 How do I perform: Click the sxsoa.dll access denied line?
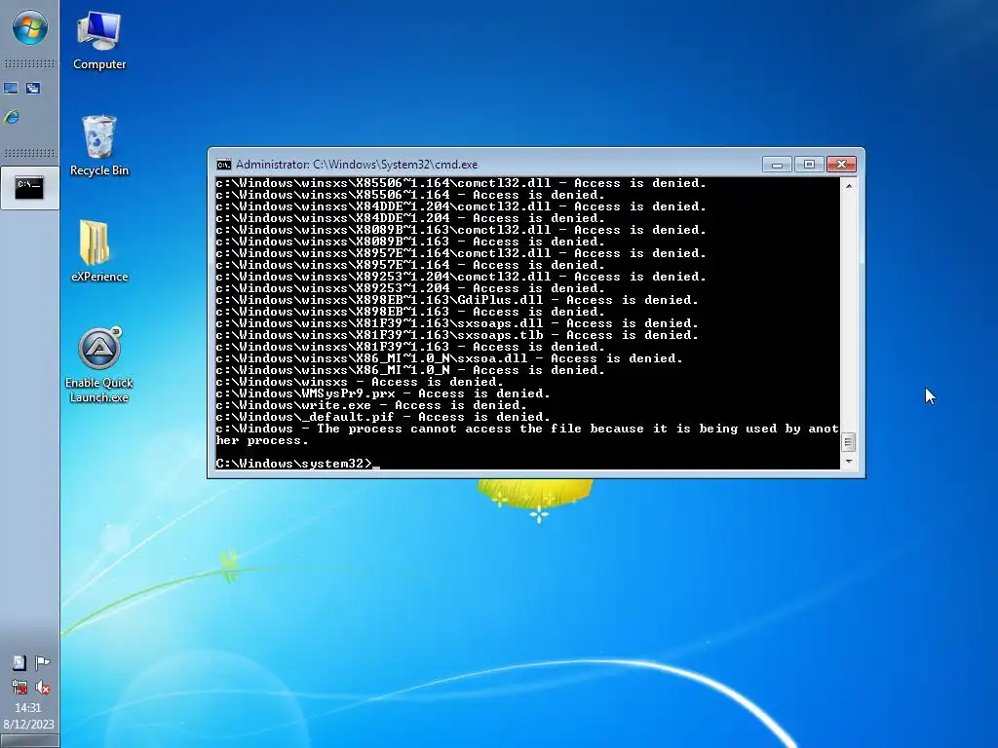click(449, 358)
